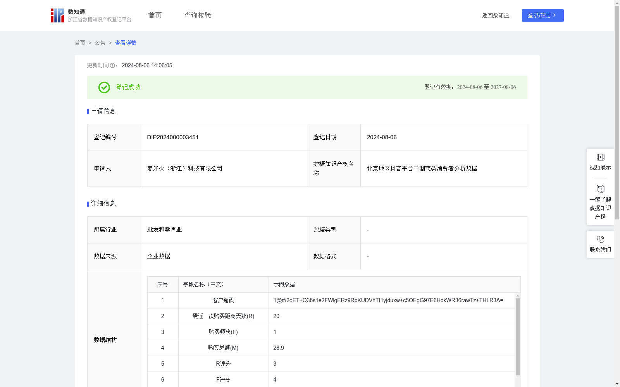Click 返回数知通 link
The image size is (620, 387).
(496, 15)
